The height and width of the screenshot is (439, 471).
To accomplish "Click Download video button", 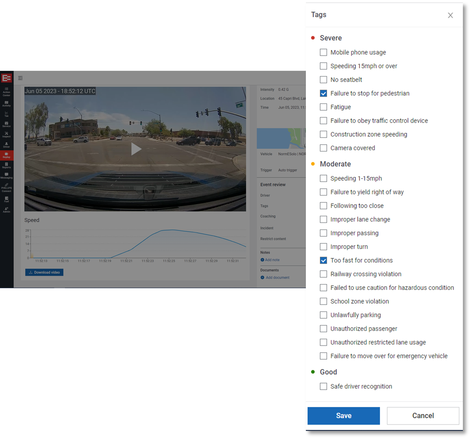I will (x=44, y=272).
